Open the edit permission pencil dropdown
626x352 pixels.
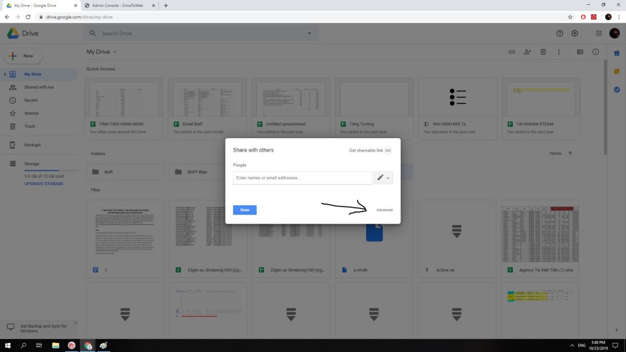(383, 178)
